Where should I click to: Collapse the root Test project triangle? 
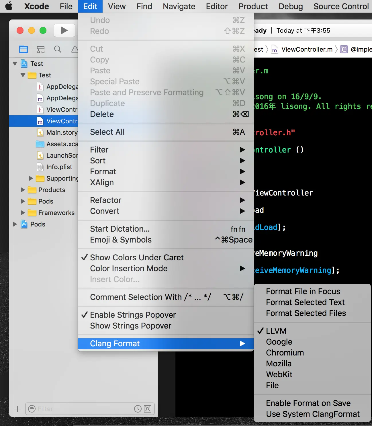(x=15, y=64)
